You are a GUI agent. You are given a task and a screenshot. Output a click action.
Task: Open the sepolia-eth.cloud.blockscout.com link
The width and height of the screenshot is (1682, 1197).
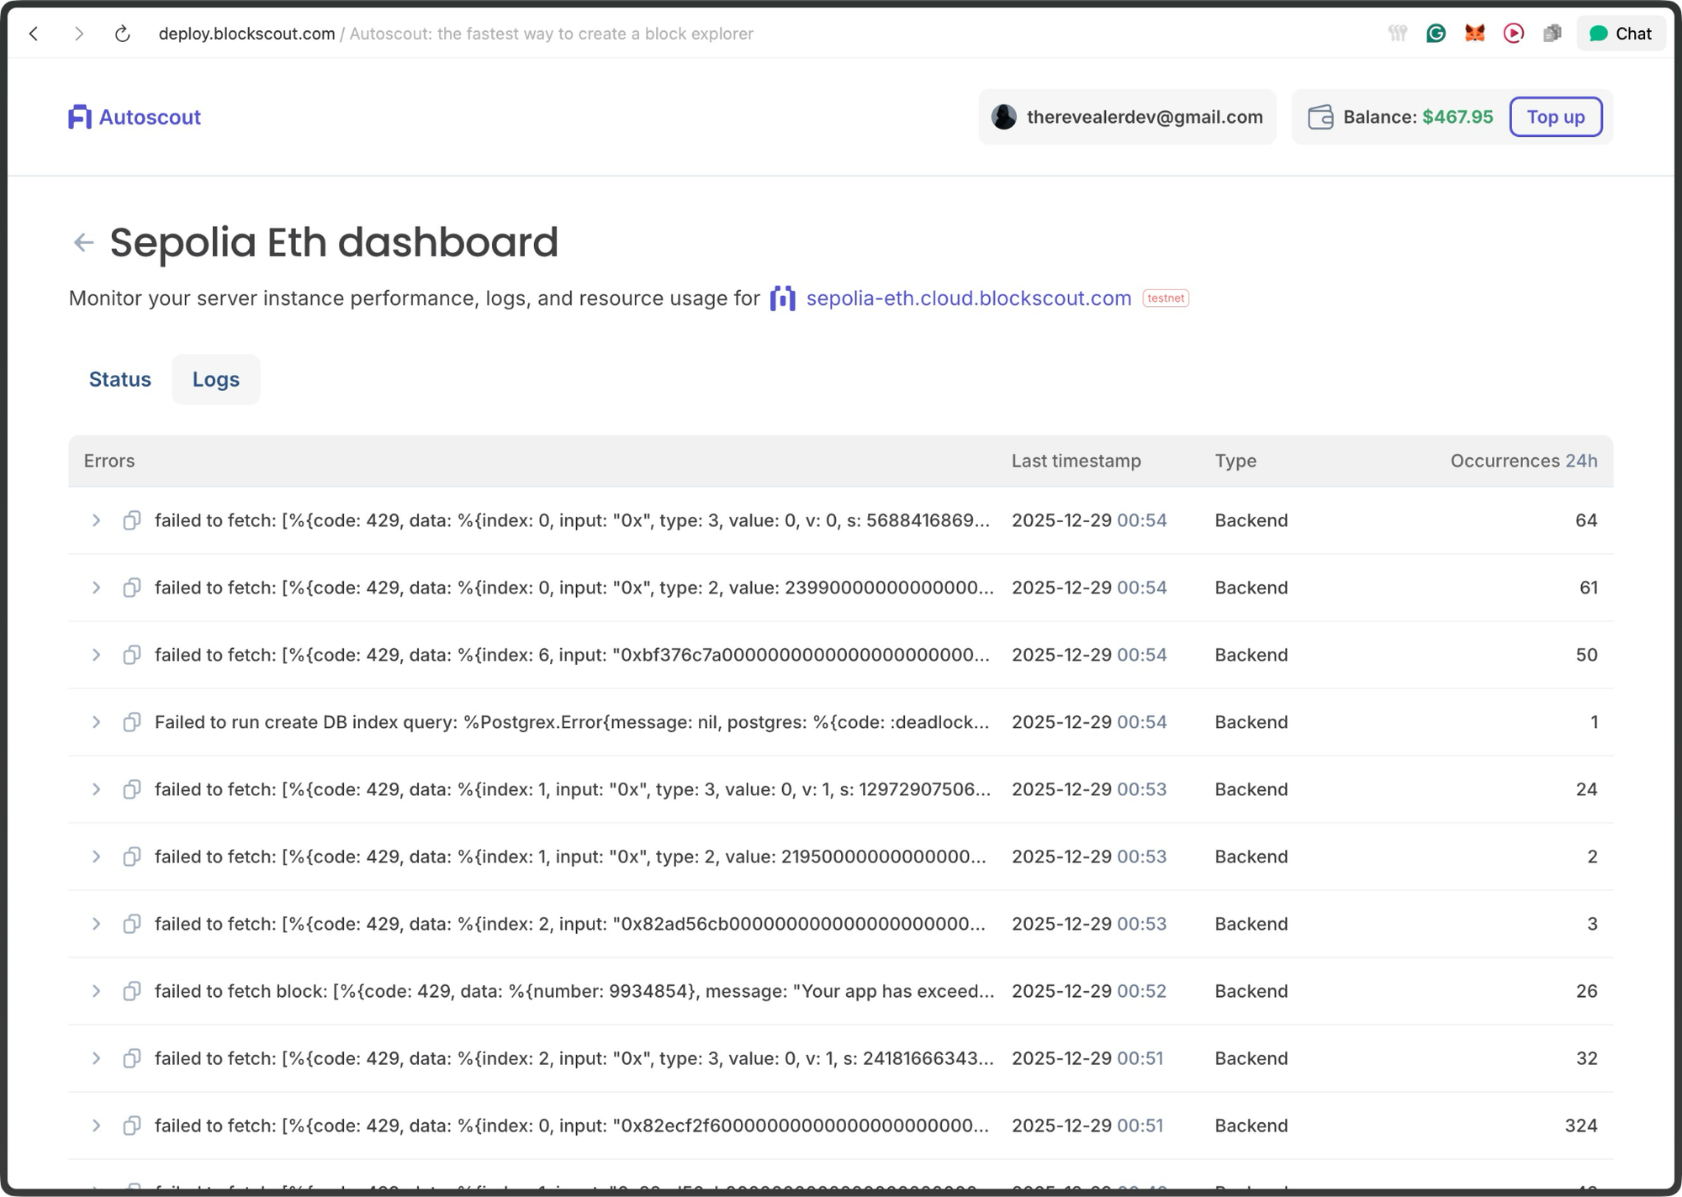point(967,298)
